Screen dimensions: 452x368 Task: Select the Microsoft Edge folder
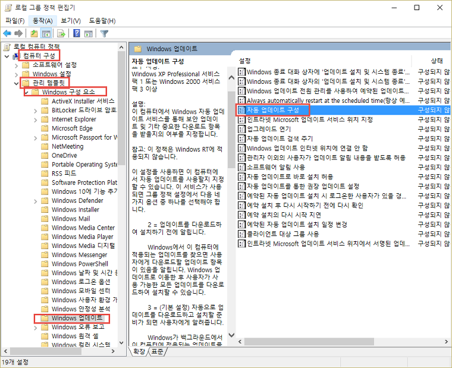click(x=72, y=128)
